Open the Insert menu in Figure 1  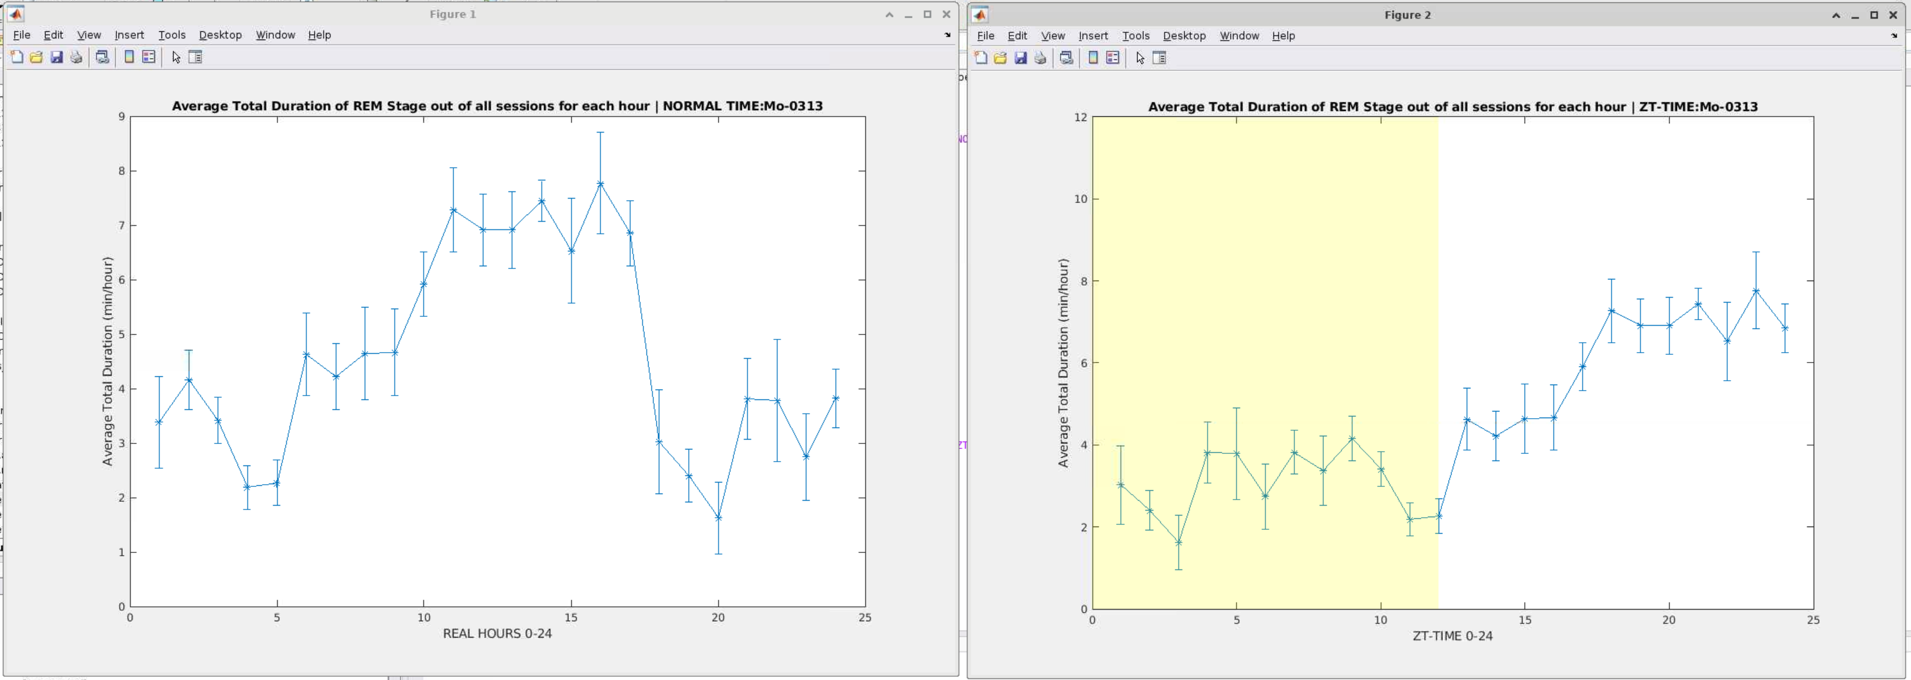click(x=129, y=35)
